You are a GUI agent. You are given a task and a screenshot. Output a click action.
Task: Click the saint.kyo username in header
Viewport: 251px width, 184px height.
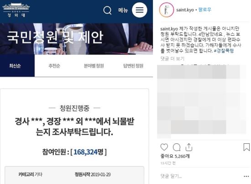tap(185, 10)
